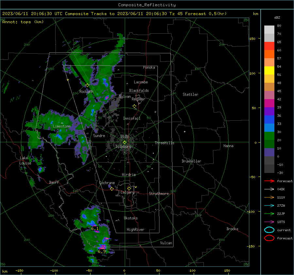This screenshot has width=294, height=275.
Task: Click the RockyMH label
Action: click(x=86, y=92)
